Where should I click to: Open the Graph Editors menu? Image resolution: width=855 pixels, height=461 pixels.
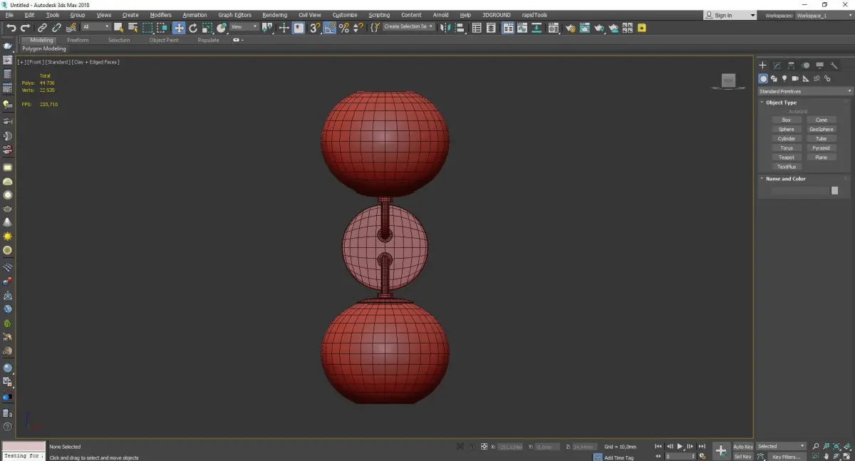coord(234,15)
